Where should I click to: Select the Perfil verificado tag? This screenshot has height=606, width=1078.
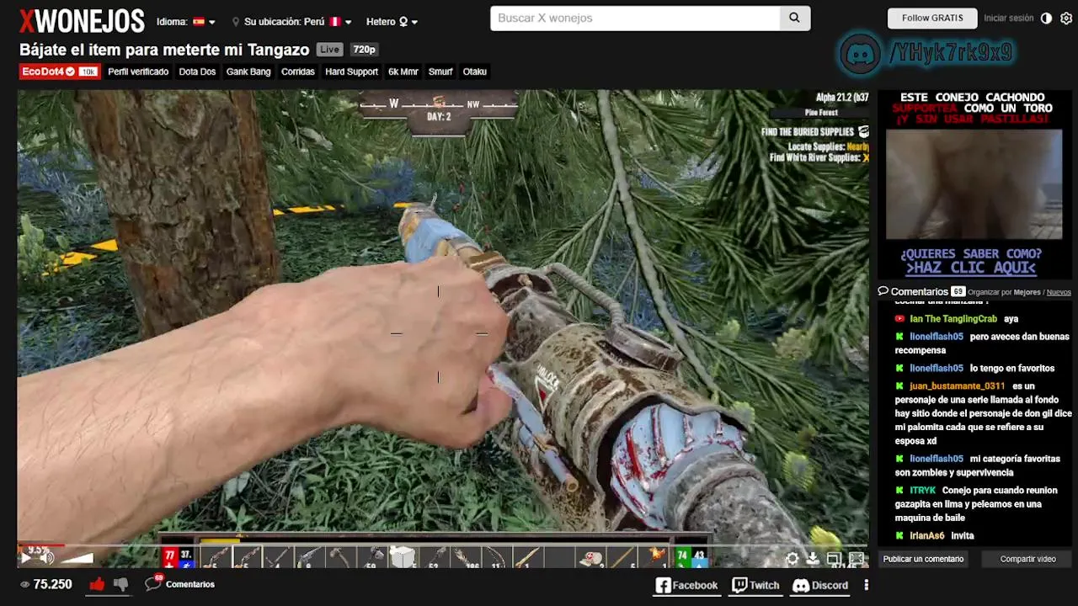(x=138, y=72)
